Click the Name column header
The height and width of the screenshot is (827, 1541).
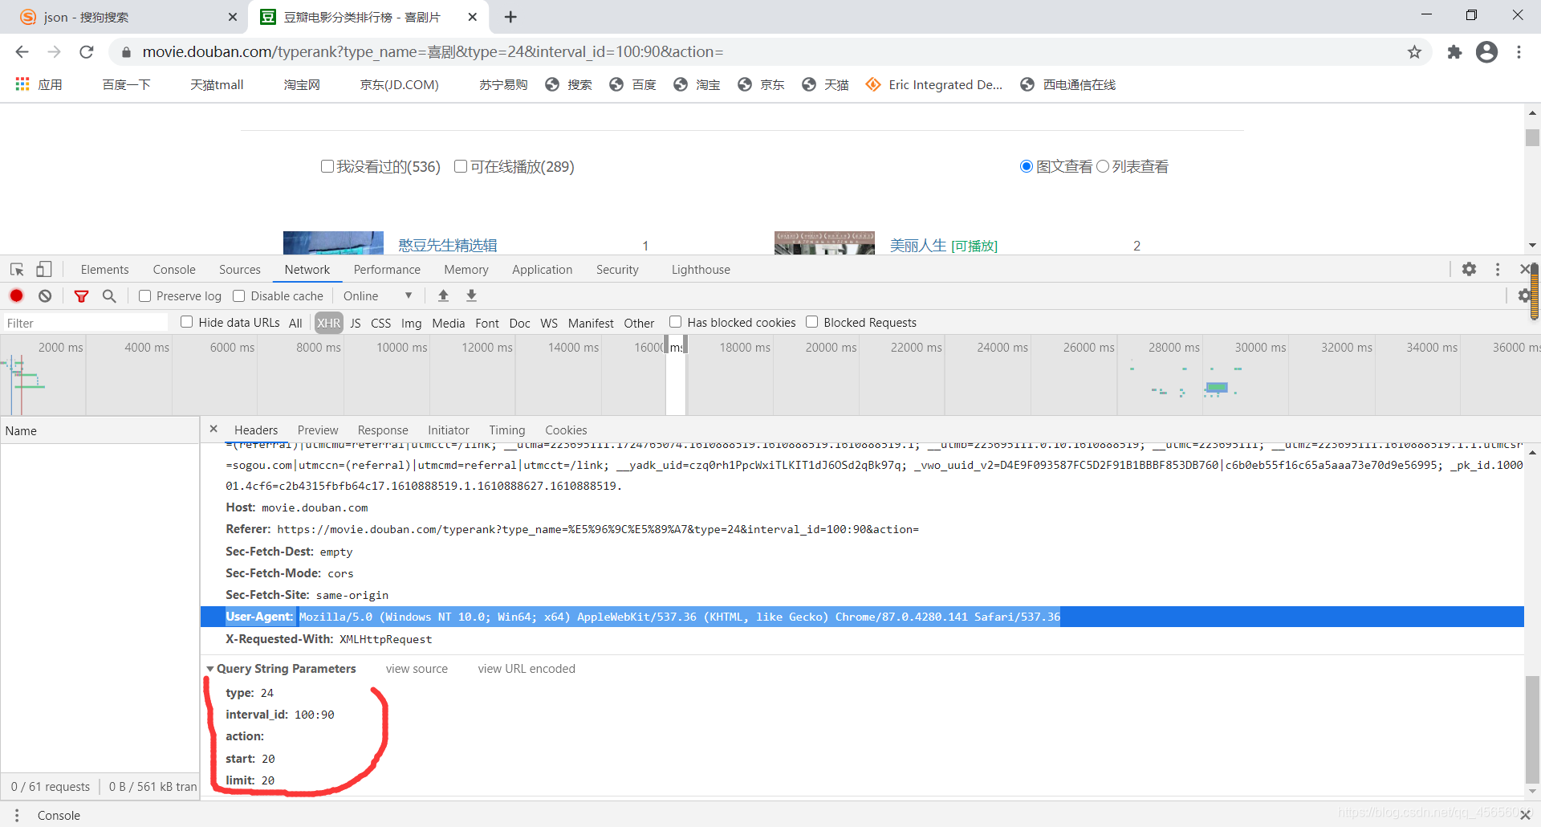[x=100, y=430]
